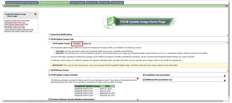This screenshot has height=103, width=232.
Task: Open Interaction Hub Update Image Home Page link
Action: click(x=18, y=31)
